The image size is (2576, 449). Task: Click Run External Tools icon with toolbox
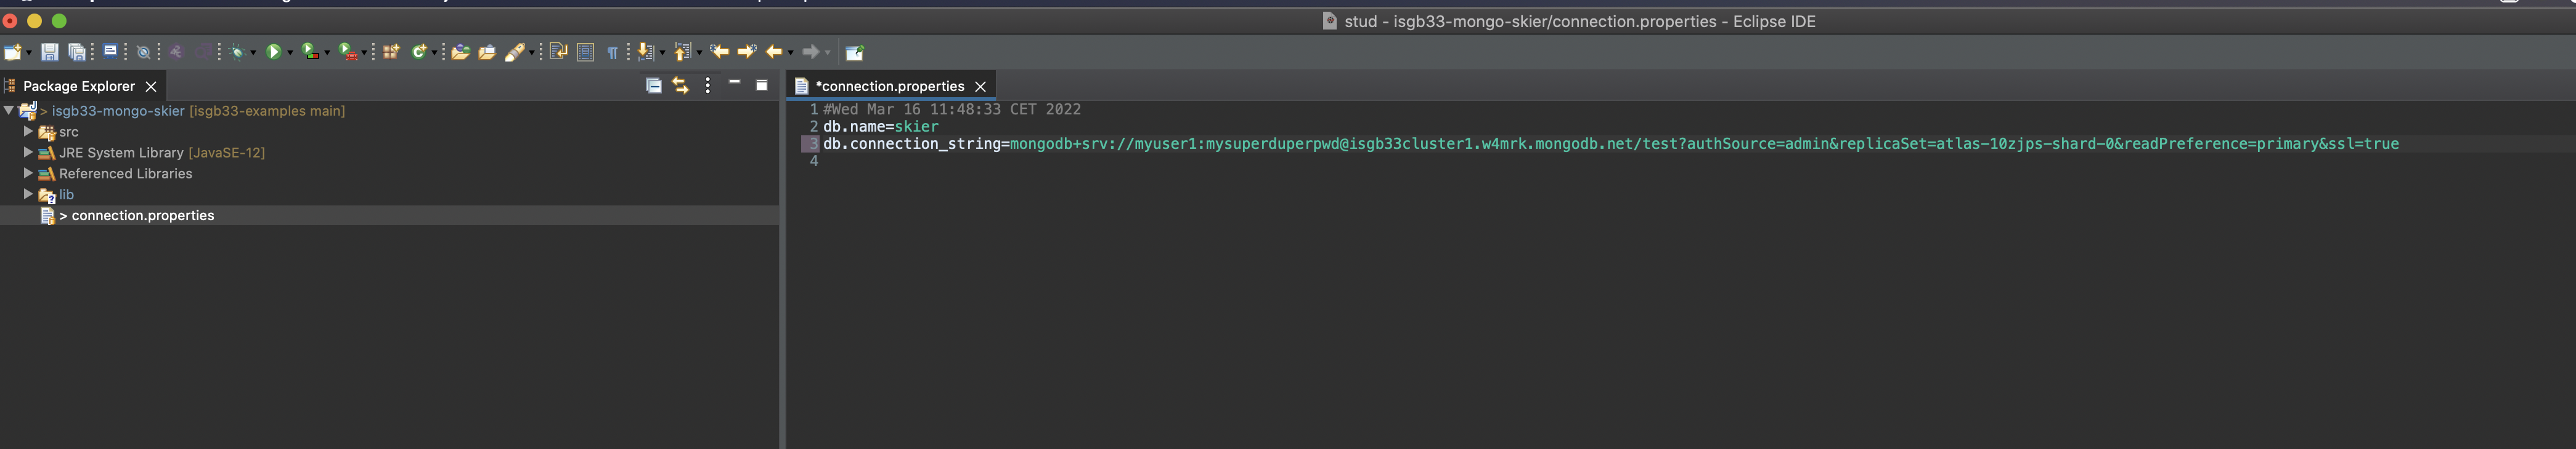pos(347,52)
